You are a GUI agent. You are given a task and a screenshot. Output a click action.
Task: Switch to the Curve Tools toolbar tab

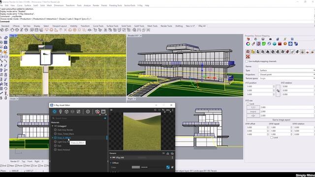coord(98,26)
